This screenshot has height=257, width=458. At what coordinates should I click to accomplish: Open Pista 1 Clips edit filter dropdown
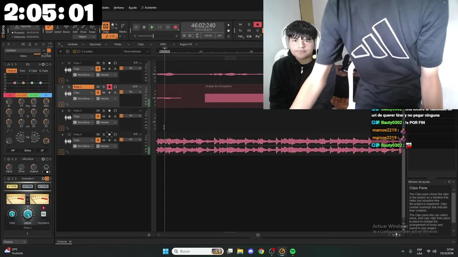83,69
